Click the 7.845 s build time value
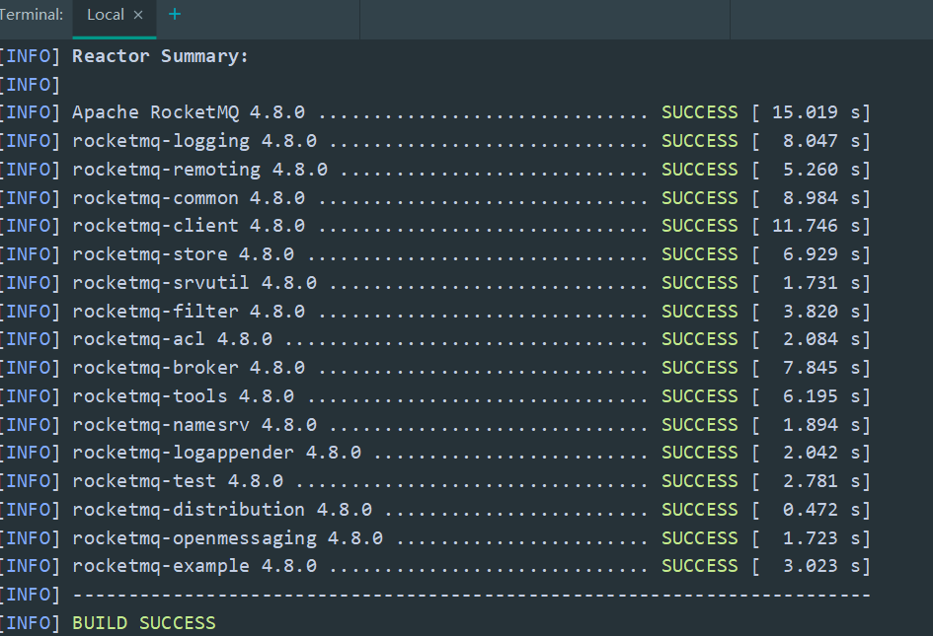The image size is (933, 636). (821, 368)
